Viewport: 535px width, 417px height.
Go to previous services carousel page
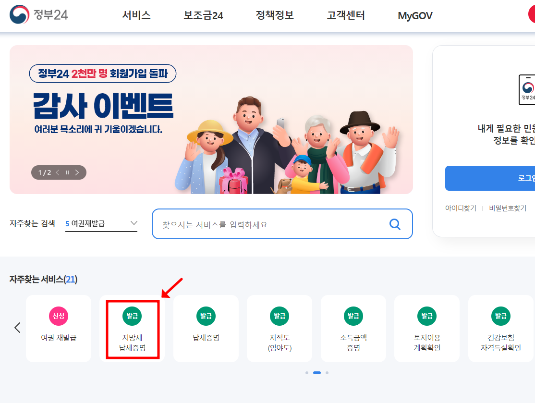click(17, 328)
